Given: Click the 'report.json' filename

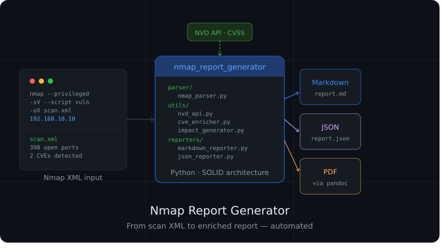Looking at the screenshot, I should tap(330, 139).
